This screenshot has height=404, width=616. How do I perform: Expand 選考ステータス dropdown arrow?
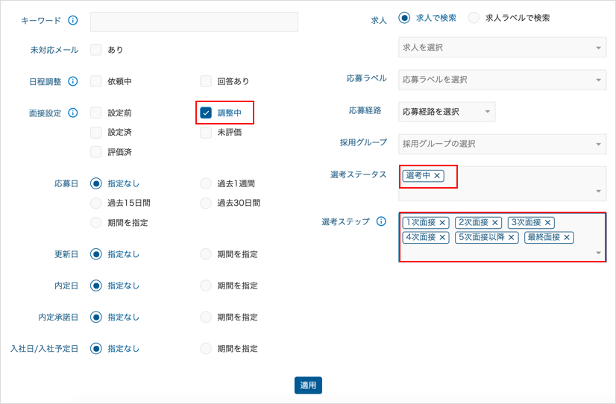pyautogui.click(x=598, y=192)
